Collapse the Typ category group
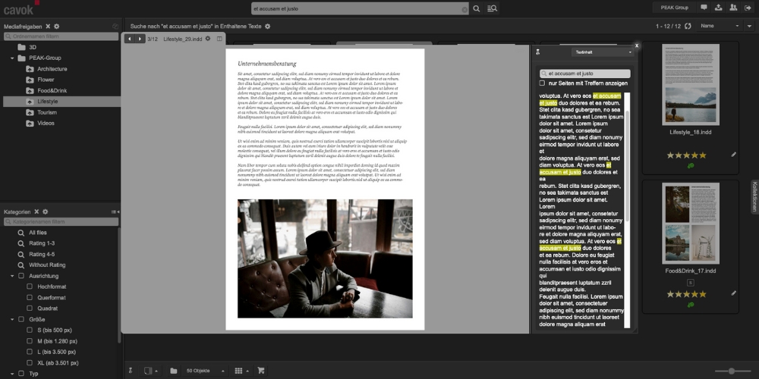The image size is (759, 379). click(x=12, y=374)
